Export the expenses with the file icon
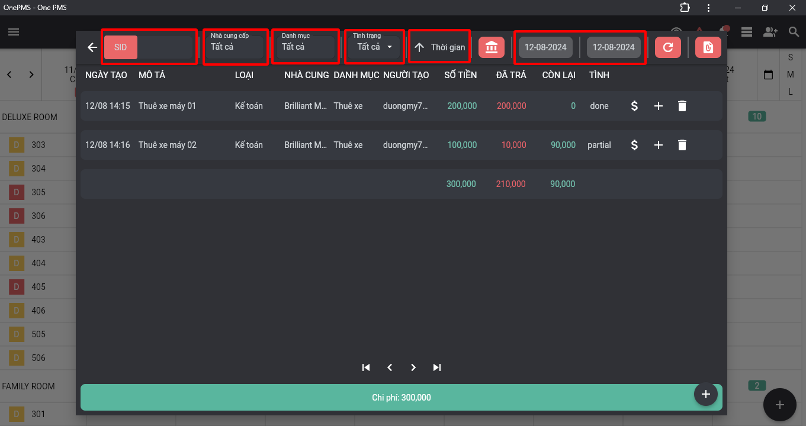The width and height of the screenshot is (806, 426). coord(708,47)
